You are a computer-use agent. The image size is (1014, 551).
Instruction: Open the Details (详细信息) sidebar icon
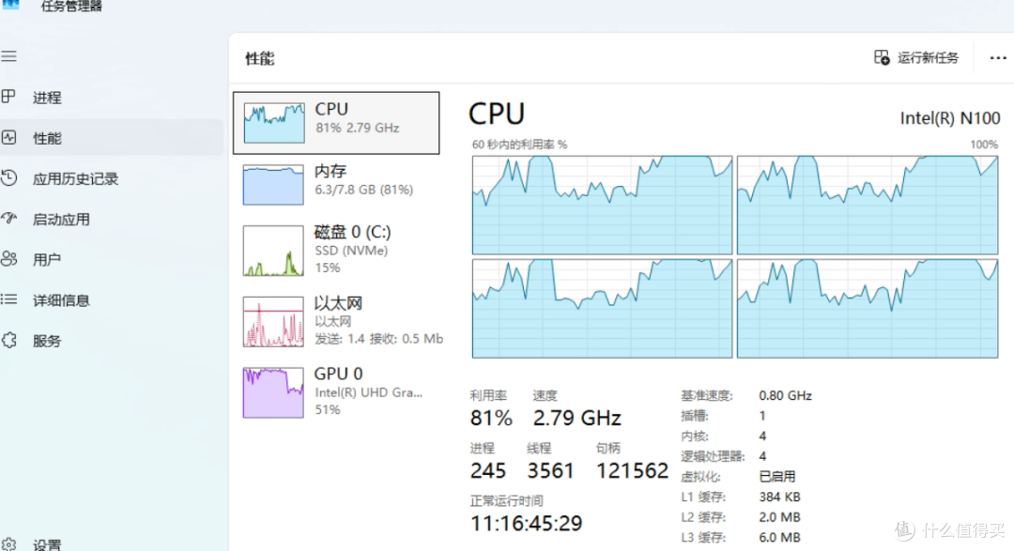8,300
